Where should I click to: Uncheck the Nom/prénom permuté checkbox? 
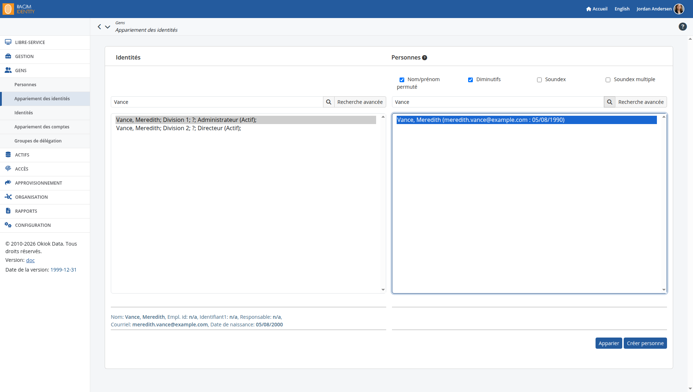point(402,80)
